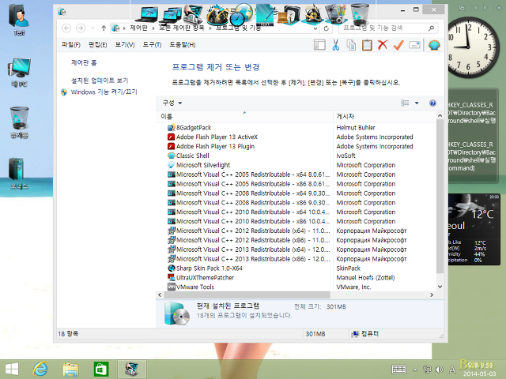
Task: Click the horizontal scrollbar thumb in program list
Action: click(x=247, y=295)
